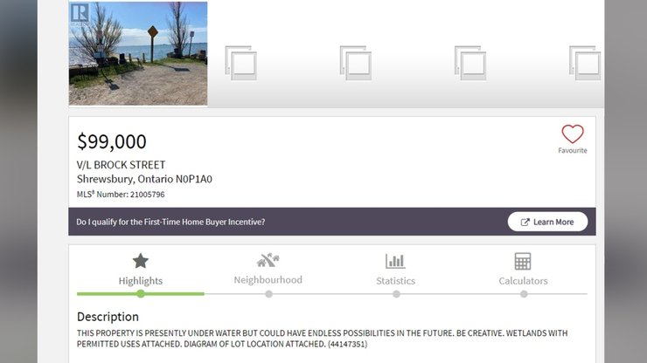Viewport: 647px width, 363px height.
Task: Open the partially visible fourth photo placeholder
Action: point(584,63)
